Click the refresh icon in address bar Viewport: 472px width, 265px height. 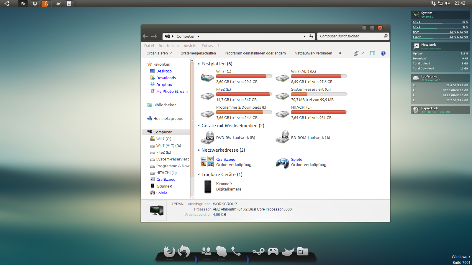point(311,36)
